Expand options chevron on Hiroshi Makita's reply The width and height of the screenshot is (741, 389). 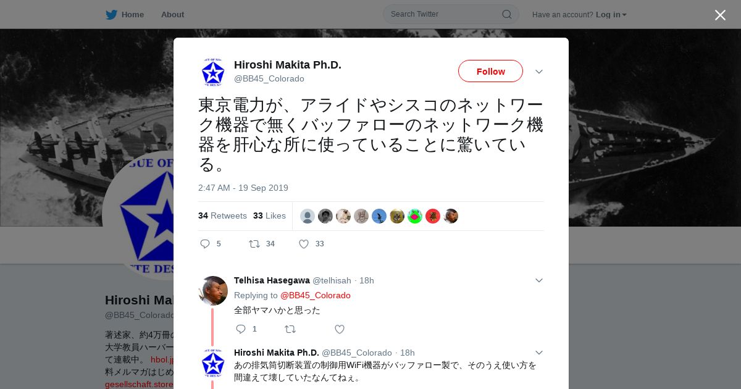pos(539,353)
